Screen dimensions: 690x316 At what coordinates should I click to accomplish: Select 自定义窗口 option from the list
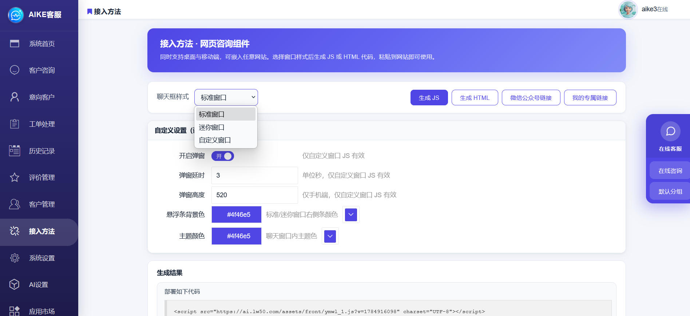coord(226,140)
